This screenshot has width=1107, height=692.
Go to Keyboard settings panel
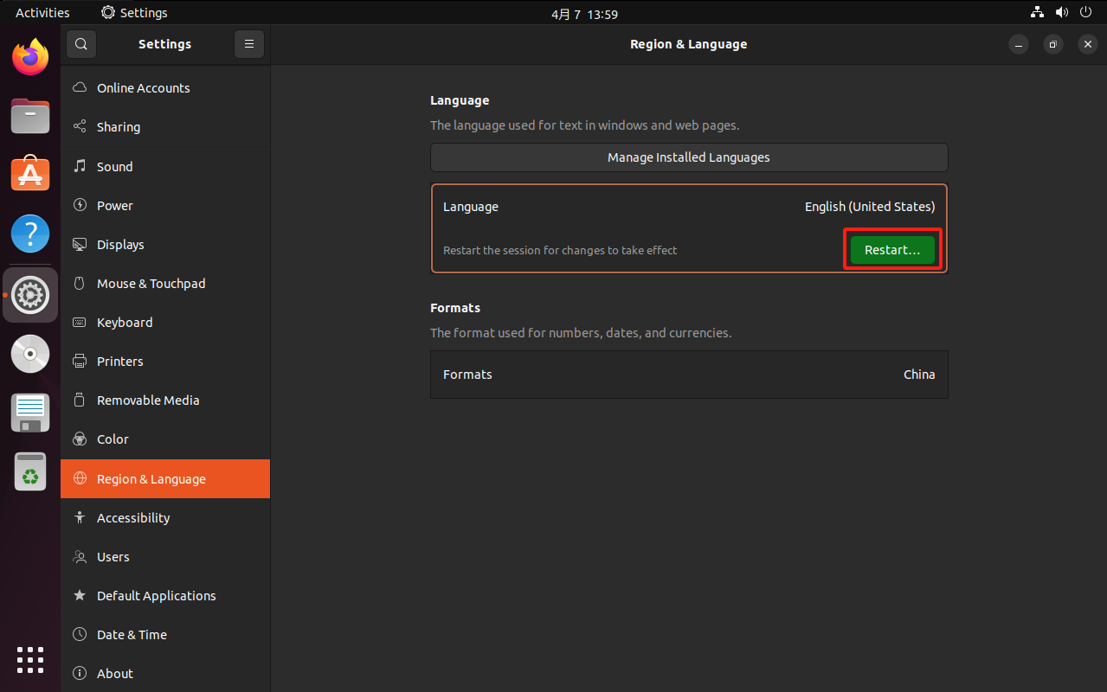click(x=165, y=322)
